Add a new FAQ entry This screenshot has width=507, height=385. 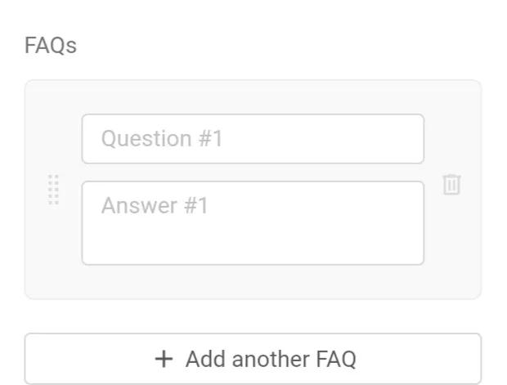[253, 359]
